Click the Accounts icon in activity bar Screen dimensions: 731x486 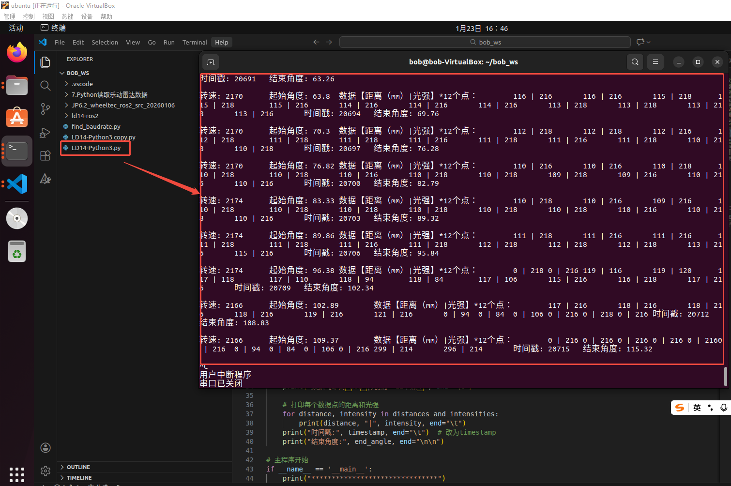(46, 448)
